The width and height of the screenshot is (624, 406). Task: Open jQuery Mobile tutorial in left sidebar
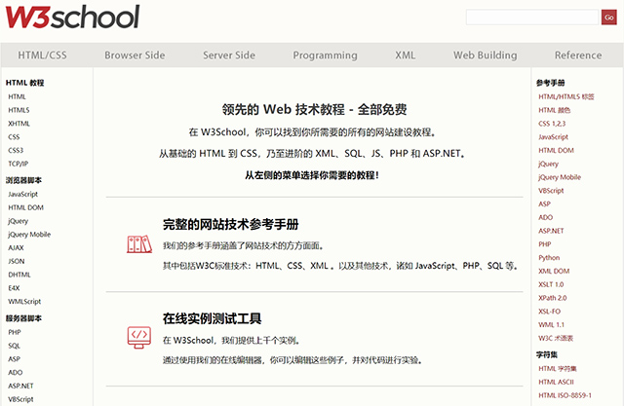click(29, 235)
